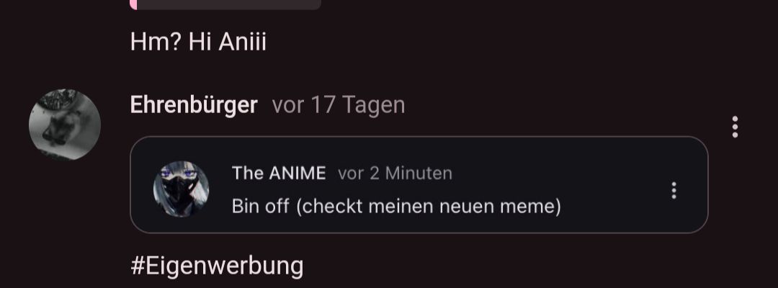
Task: Click the 'vor 17 Tagen' timestamp
Action: (x=339, y=105)
